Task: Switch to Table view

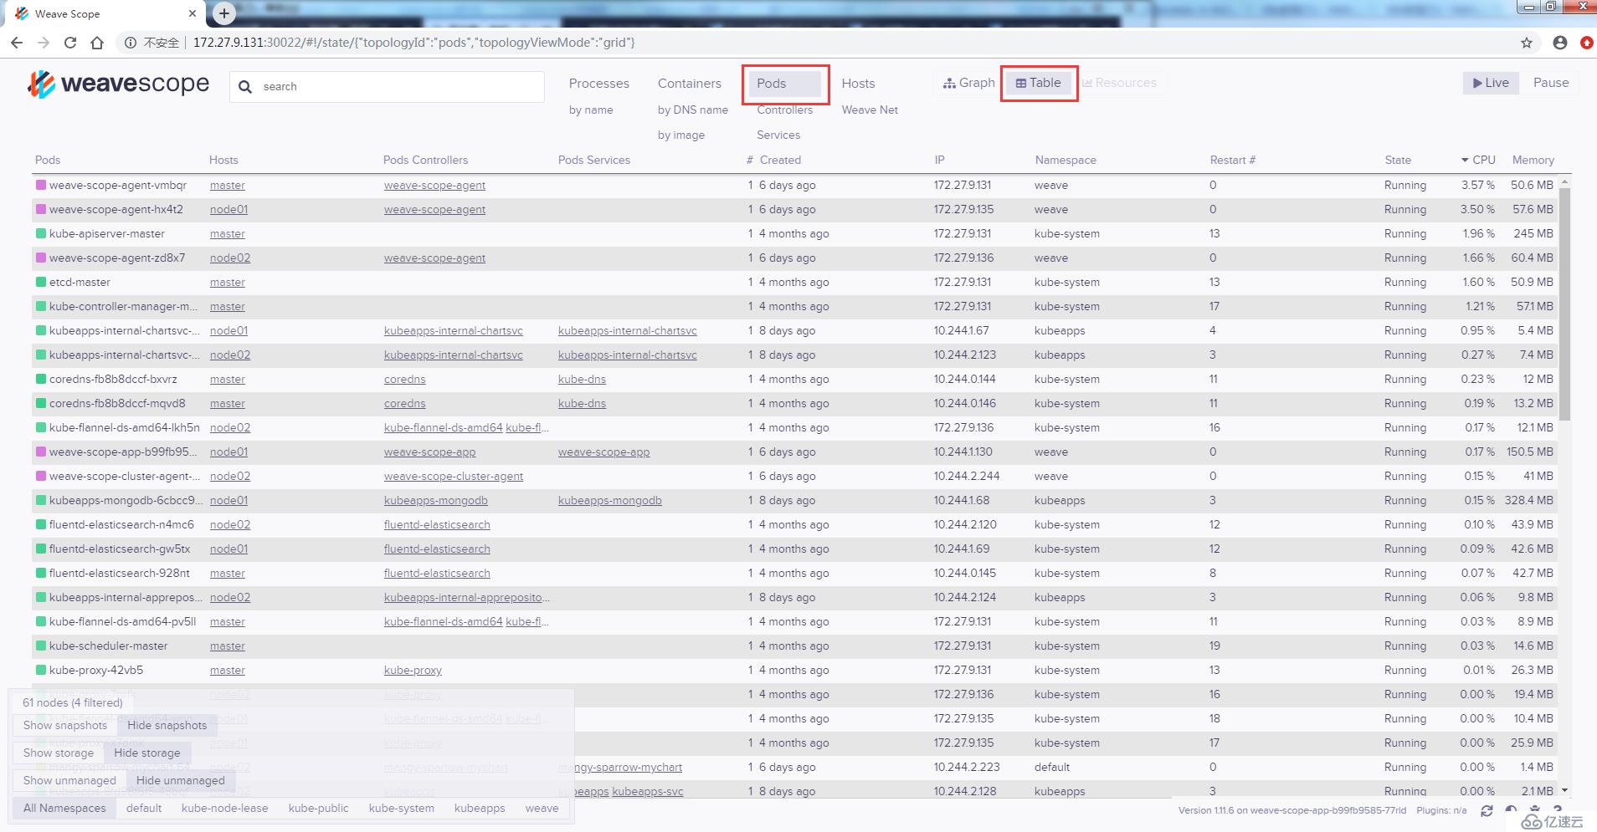Action: [x=1038, y=83]
